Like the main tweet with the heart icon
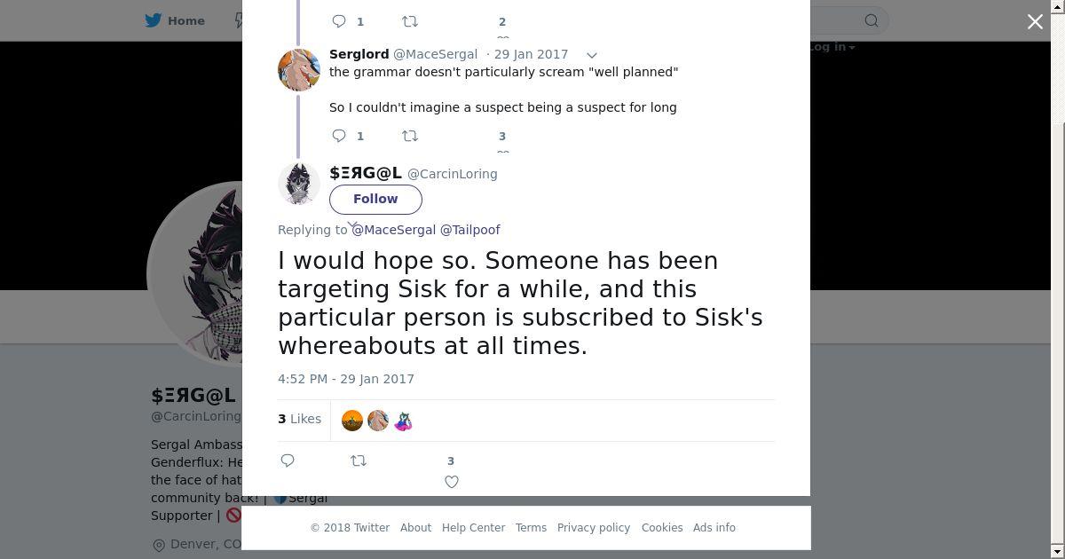This screenshot has height=559, width=1065. pyautogui.click(x=451, y=482)
